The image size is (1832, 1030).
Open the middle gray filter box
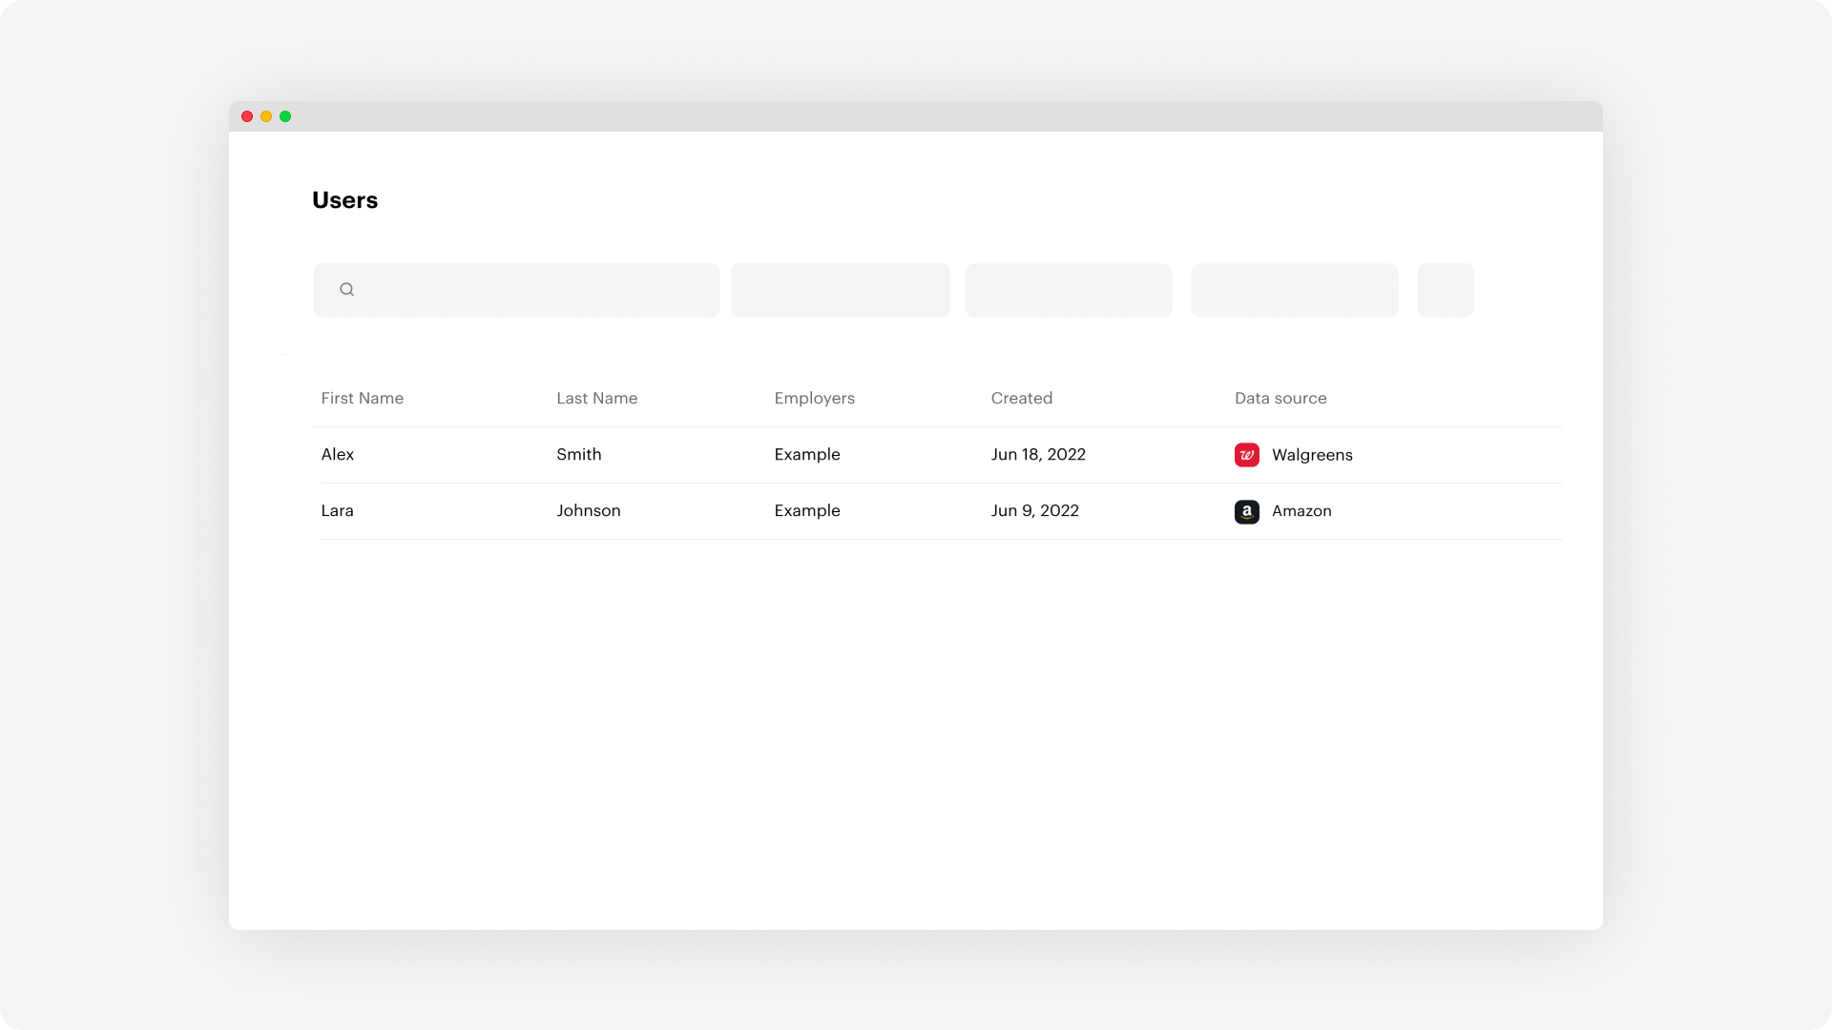pos(1068,290)
